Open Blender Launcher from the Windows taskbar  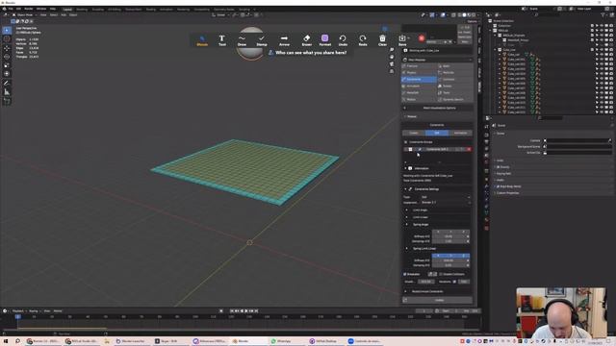coord(131,341)
